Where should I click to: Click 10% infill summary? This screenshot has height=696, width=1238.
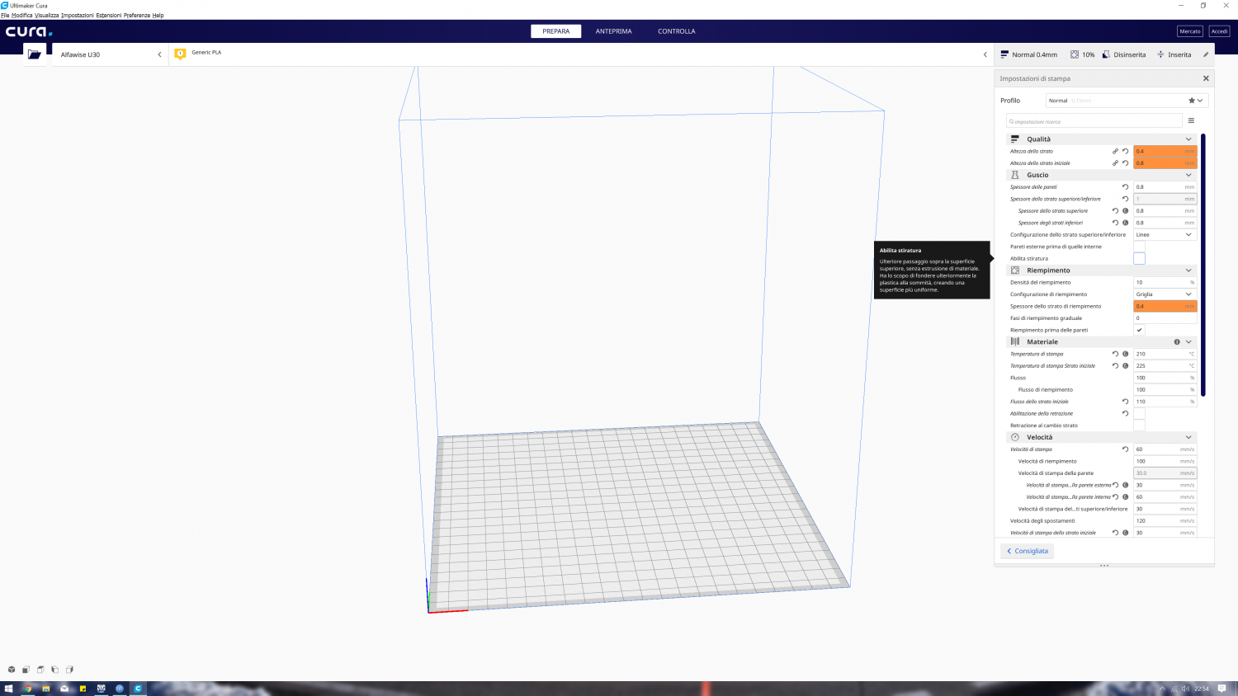[x=1083, y=54]
